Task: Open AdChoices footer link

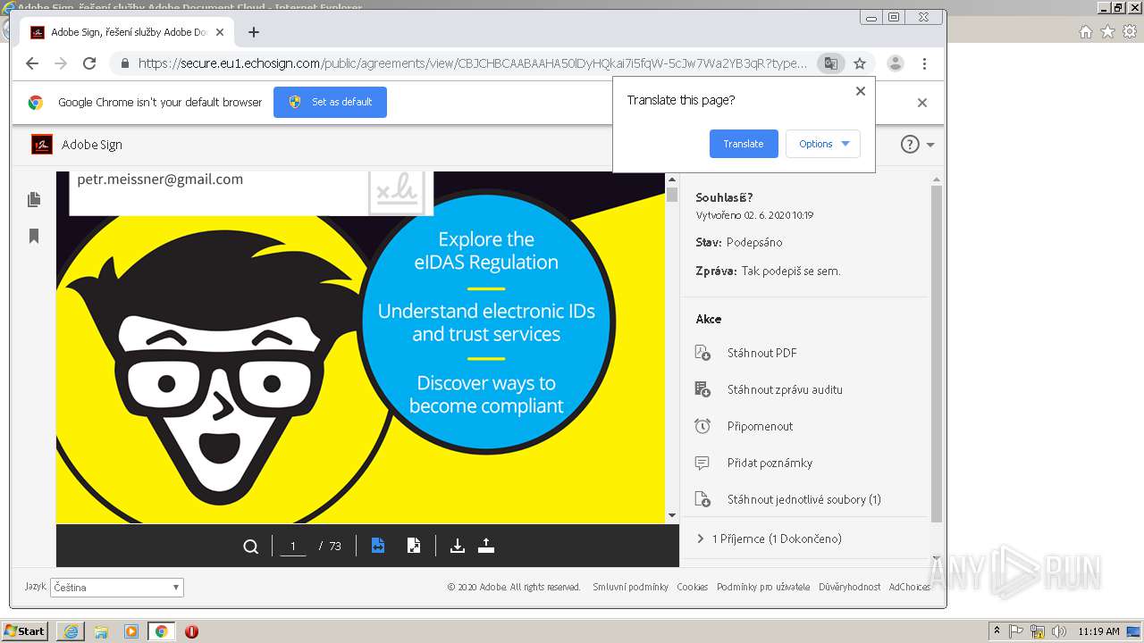Action: point(909,587)
